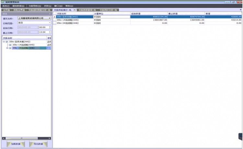Open the 功能导航(N) menu
The width and height of the screenshot is (243, 149).
point(35,6)
